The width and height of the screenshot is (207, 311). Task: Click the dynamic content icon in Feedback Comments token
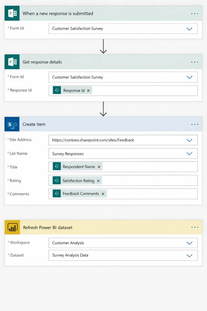[56, 194]
